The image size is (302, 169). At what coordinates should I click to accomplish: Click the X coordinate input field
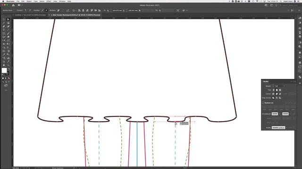click(117, 10)
